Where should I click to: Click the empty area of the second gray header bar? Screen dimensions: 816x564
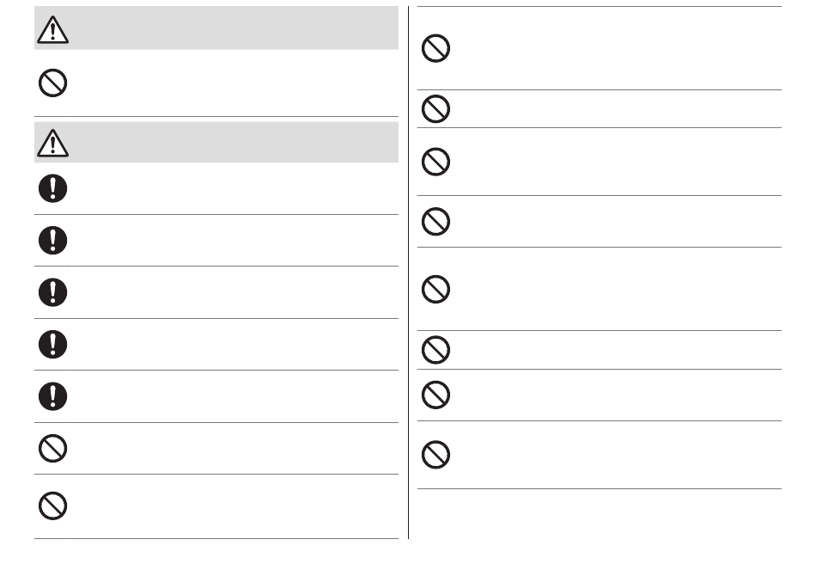pyautogui.click(x=234, y=142)
